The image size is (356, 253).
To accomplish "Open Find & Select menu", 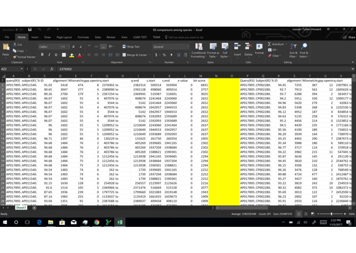I will [x=304, y=50].
